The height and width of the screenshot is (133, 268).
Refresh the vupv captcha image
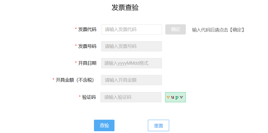pyautogui.click(x=175, y=97)
